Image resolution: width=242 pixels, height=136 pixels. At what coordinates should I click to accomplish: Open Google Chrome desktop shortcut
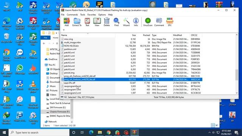[6, 55]
